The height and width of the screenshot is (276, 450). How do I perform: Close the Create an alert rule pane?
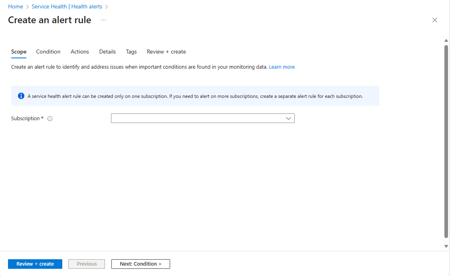434,20
